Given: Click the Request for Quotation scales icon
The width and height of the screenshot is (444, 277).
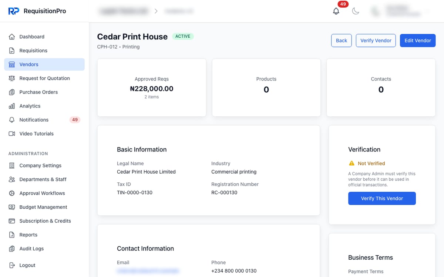Looking at the screenshot, I should 12,78.
